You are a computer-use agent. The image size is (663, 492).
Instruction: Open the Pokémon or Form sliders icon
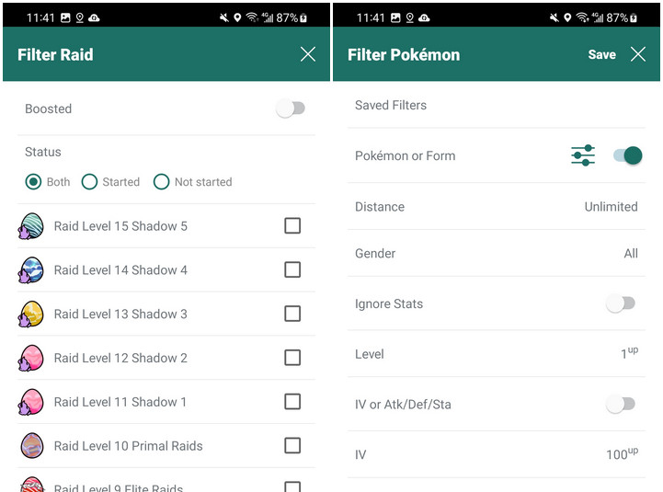click(583, 155)
